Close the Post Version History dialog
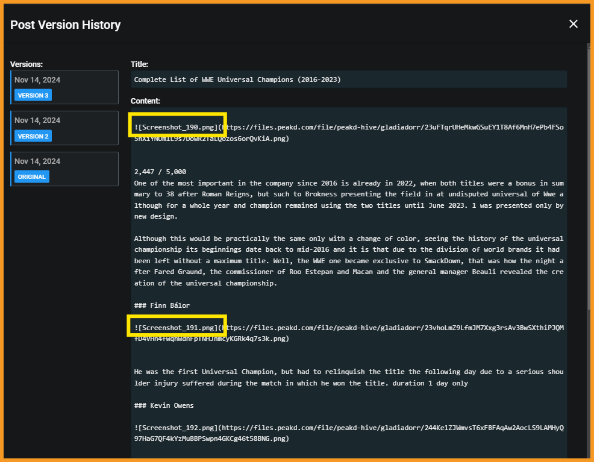 coord(573,24)
